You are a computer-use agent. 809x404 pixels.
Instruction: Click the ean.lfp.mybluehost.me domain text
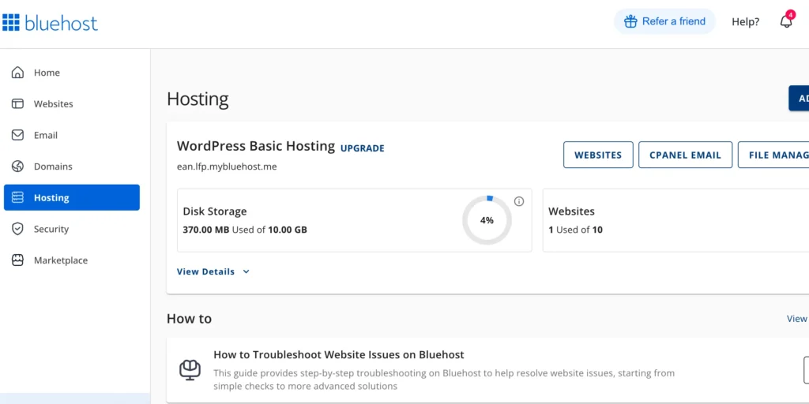coord(227,167)
